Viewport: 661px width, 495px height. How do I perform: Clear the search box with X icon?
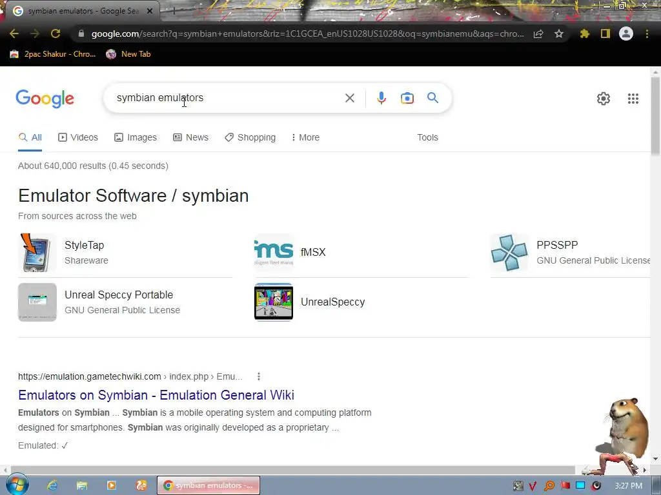349,98
